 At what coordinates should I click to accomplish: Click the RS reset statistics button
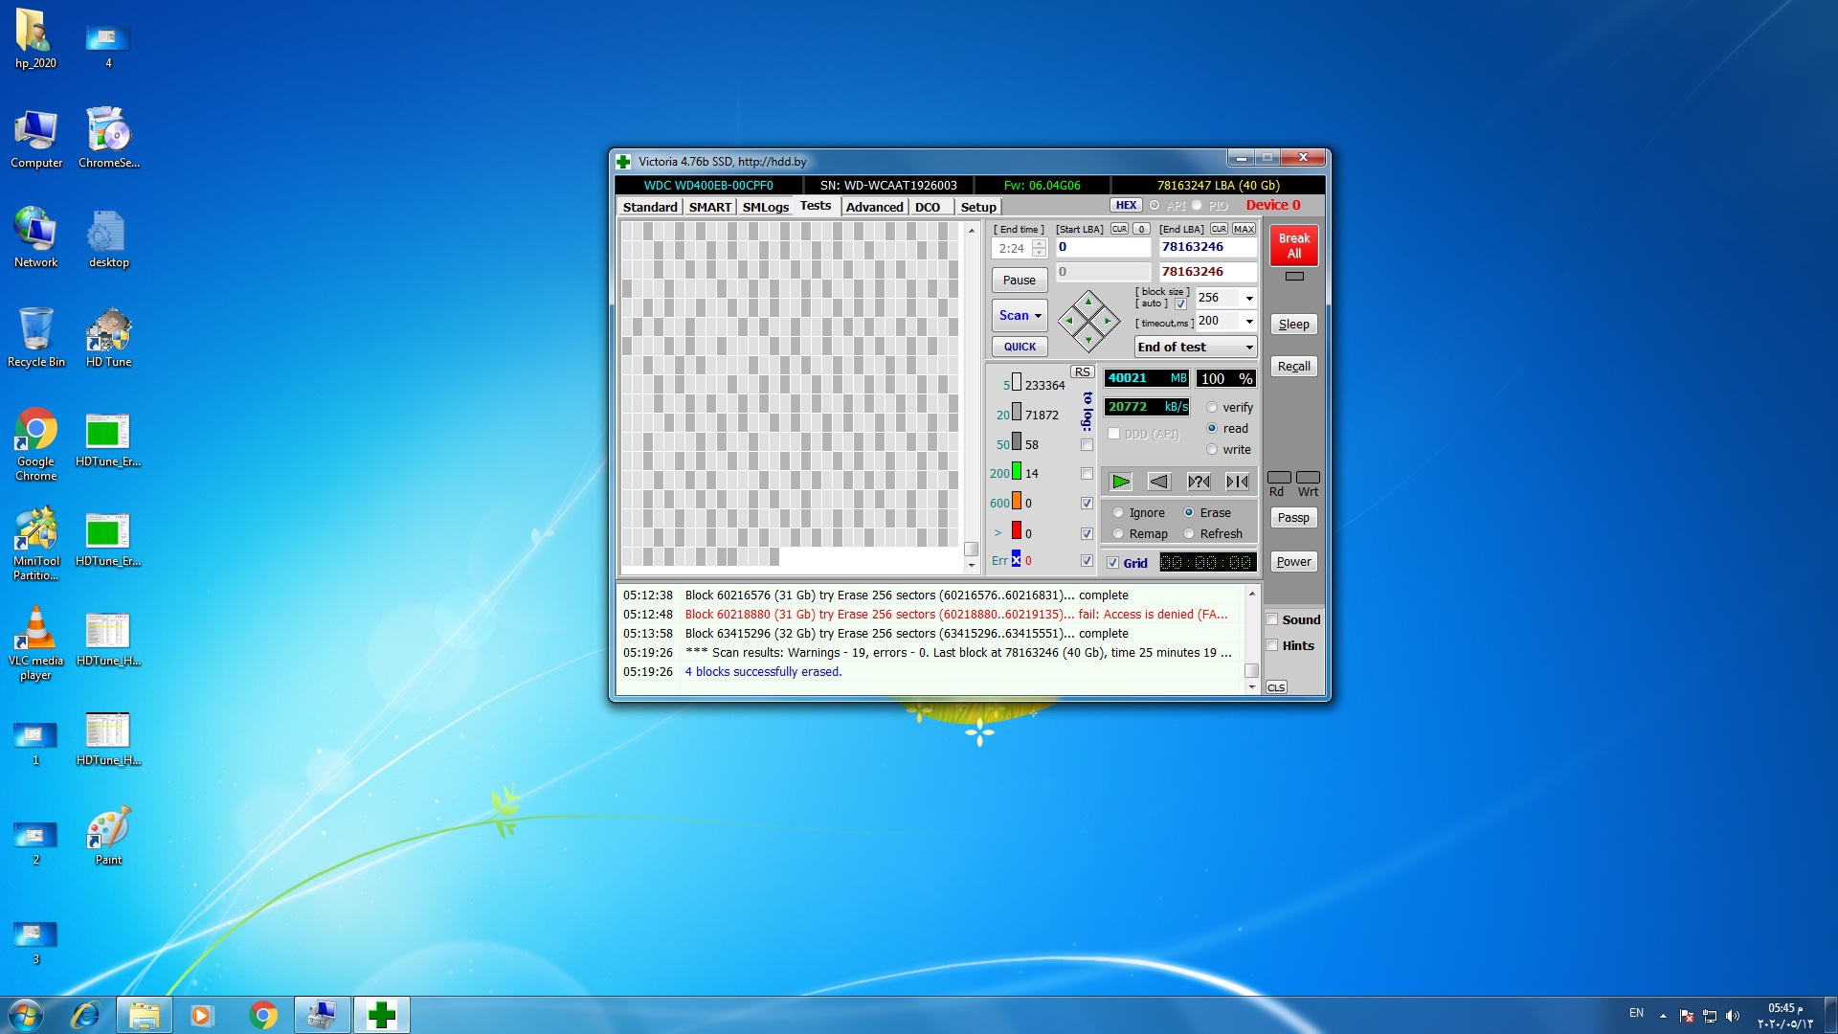point(1082,371)
